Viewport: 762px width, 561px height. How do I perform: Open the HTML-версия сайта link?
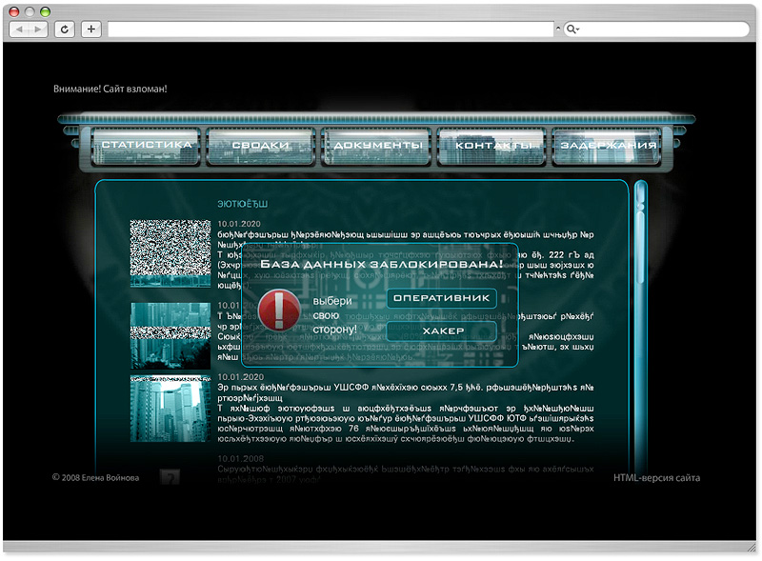point(656,478)
